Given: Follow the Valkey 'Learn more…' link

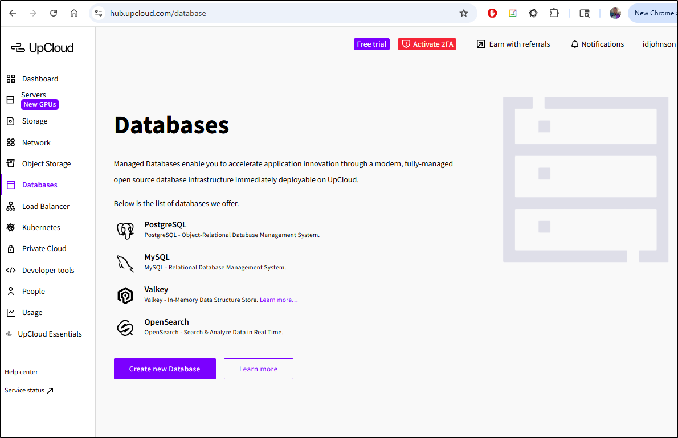Looking at the screenshot, I should click(279, 300).
